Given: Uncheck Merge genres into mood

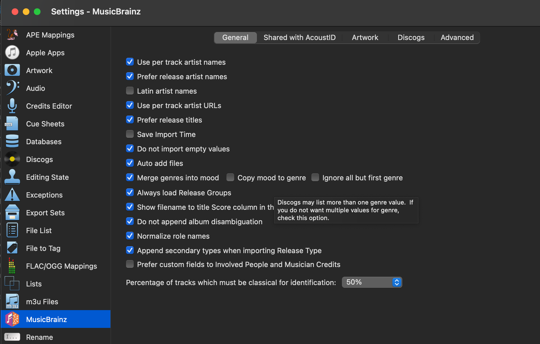Looking at the screenshot, I should click(130, 178).
